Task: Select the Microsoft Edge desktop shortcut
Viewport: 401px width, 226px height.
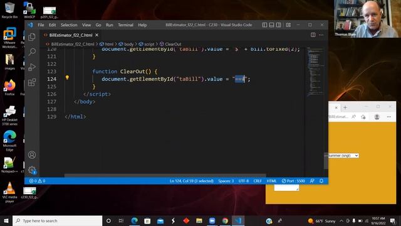Action: pyautogui.click(x=10, y=141)
